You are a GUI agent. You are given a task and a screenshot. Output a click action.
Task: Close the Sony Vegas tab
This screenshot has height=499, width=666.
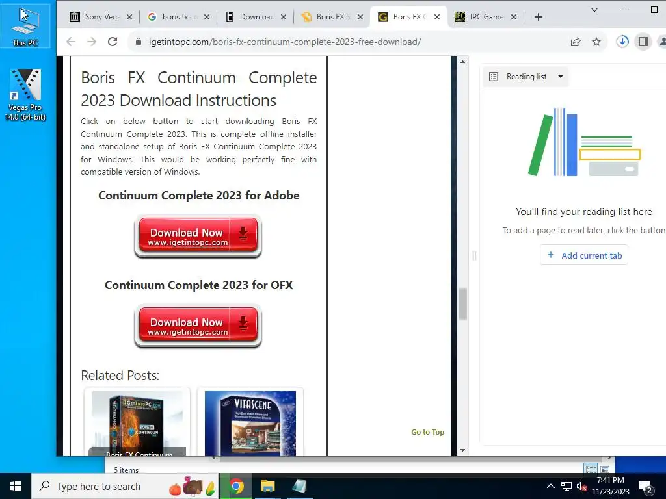tap(129, 17)
